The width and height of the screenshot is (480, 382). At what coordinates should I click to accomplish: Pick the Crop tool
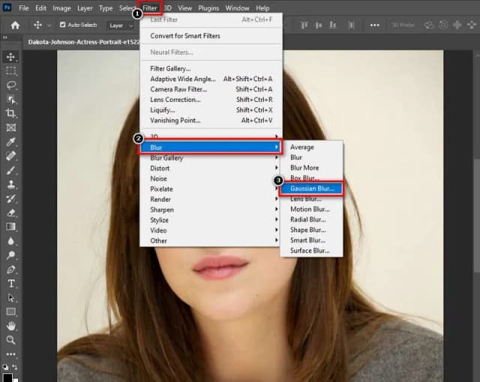tap(11, 113)
